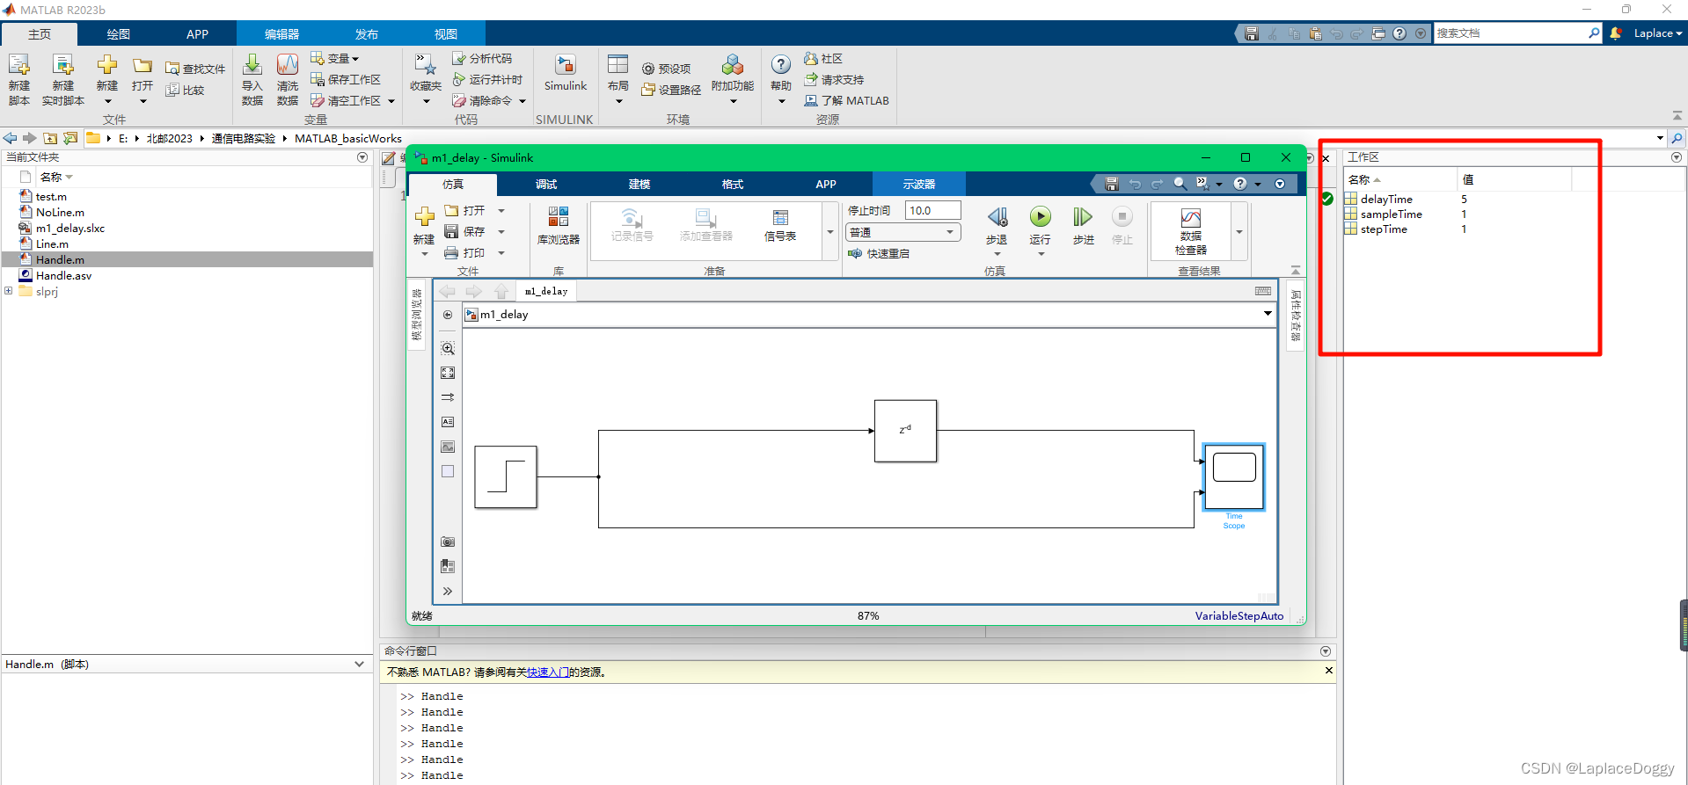Open the Variable dropdown in MATLAB toolstrip
Screen dimensions: 1688x785
(x=335, y=58)
